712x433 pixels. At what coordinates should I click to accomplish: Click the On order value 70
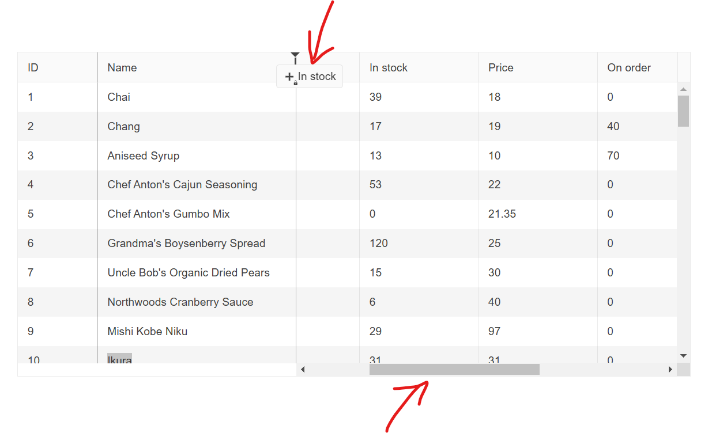613,155
